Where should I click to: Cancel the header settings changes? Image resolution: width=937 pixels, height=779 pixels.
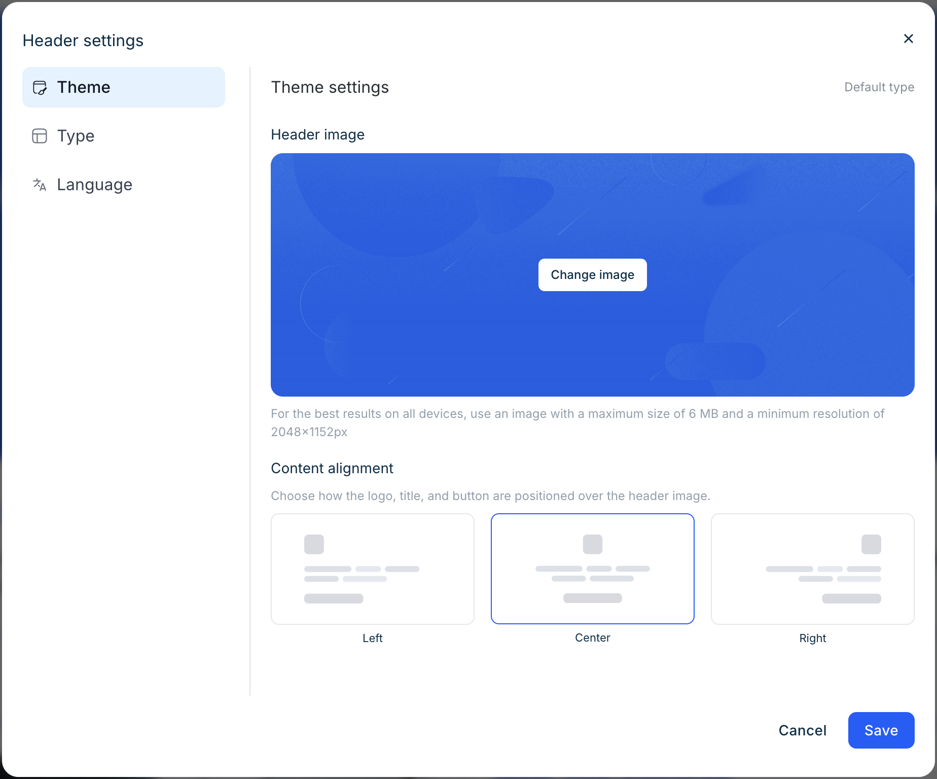click(802, 730)
